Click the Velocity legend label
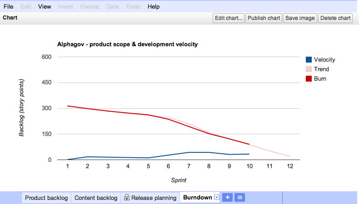359x204 pixels. click(x=324, y=60)
